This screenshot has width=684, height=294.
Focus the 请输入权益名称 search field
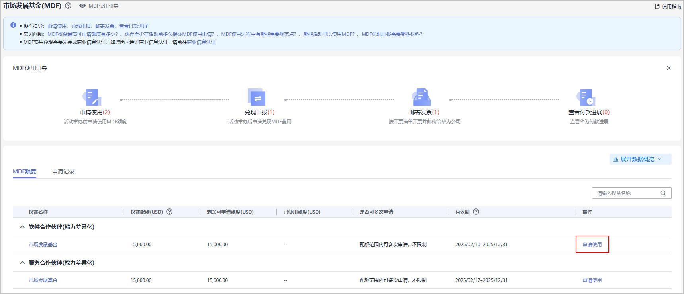(x=625, y=193)
